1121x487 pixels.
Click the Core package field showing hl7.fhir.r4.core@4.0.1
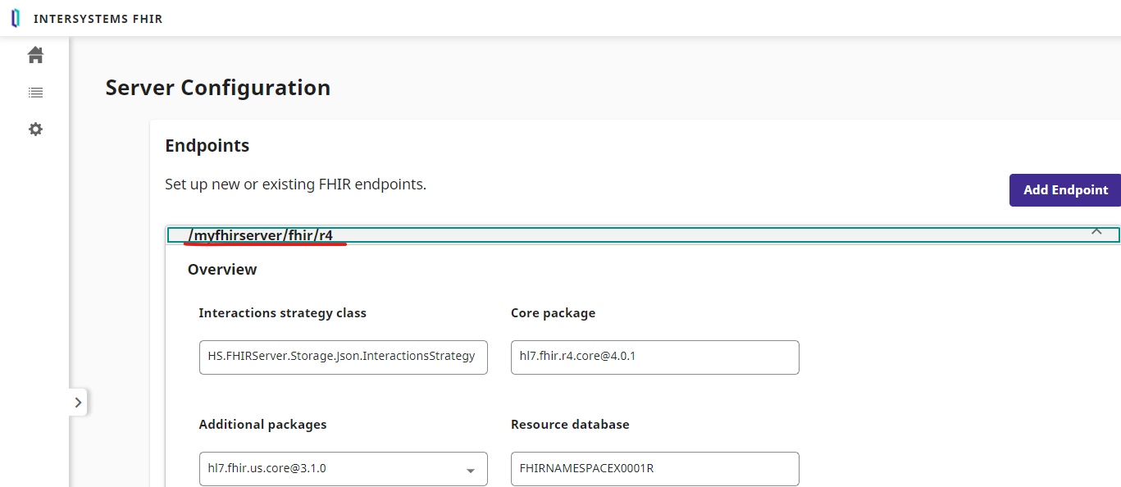click(x=654, y=357)
